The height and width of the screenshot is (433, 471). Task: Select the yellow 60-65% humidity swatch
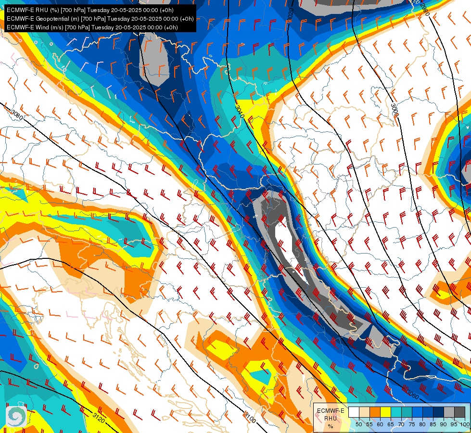pyautogui.click(x=386, y=412)
